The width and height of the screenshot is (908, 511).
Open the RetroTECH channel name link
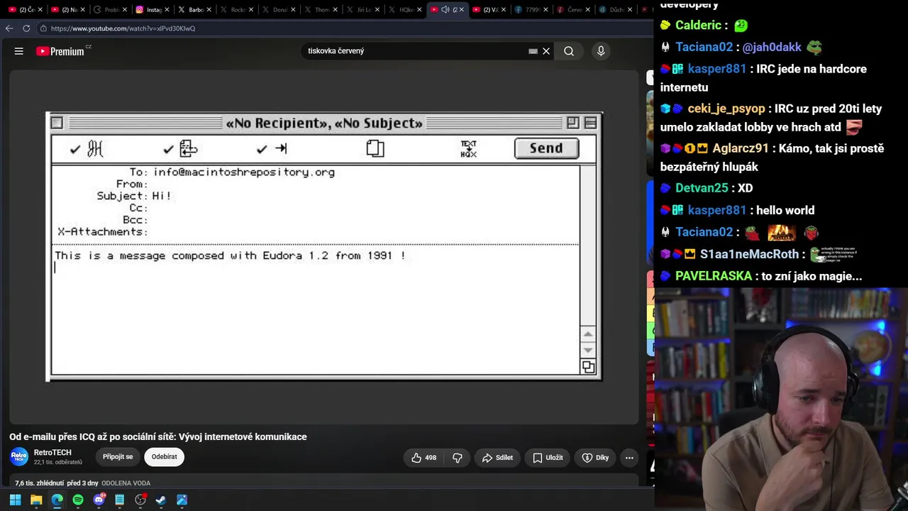point(52,453)
